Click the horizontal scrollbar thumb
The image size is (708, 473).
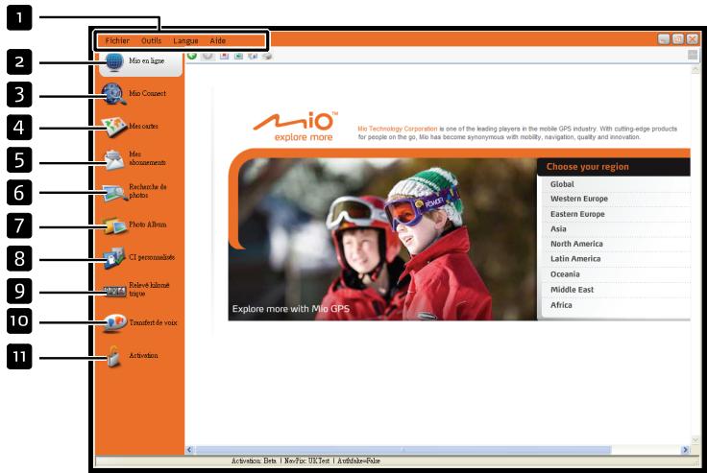tap(403, 450)
